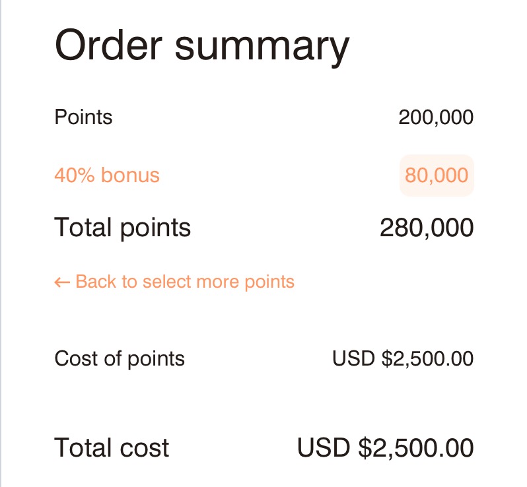Screen dimensions: 527x487
Task: Click the Total points label
Action: click(x=122, y=228)
